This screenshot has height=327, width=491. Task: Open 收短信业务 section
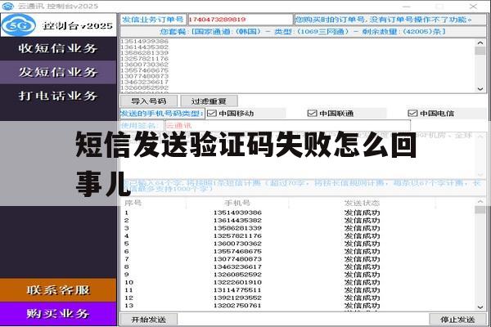pyautogui.click(x=58, y=48)
